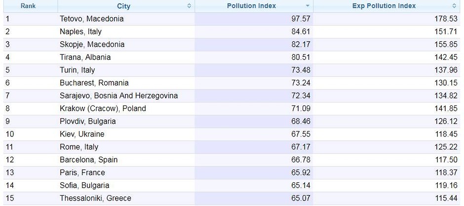
Task: Select the Naples, Italy row entry
Action: pos(80,32)
